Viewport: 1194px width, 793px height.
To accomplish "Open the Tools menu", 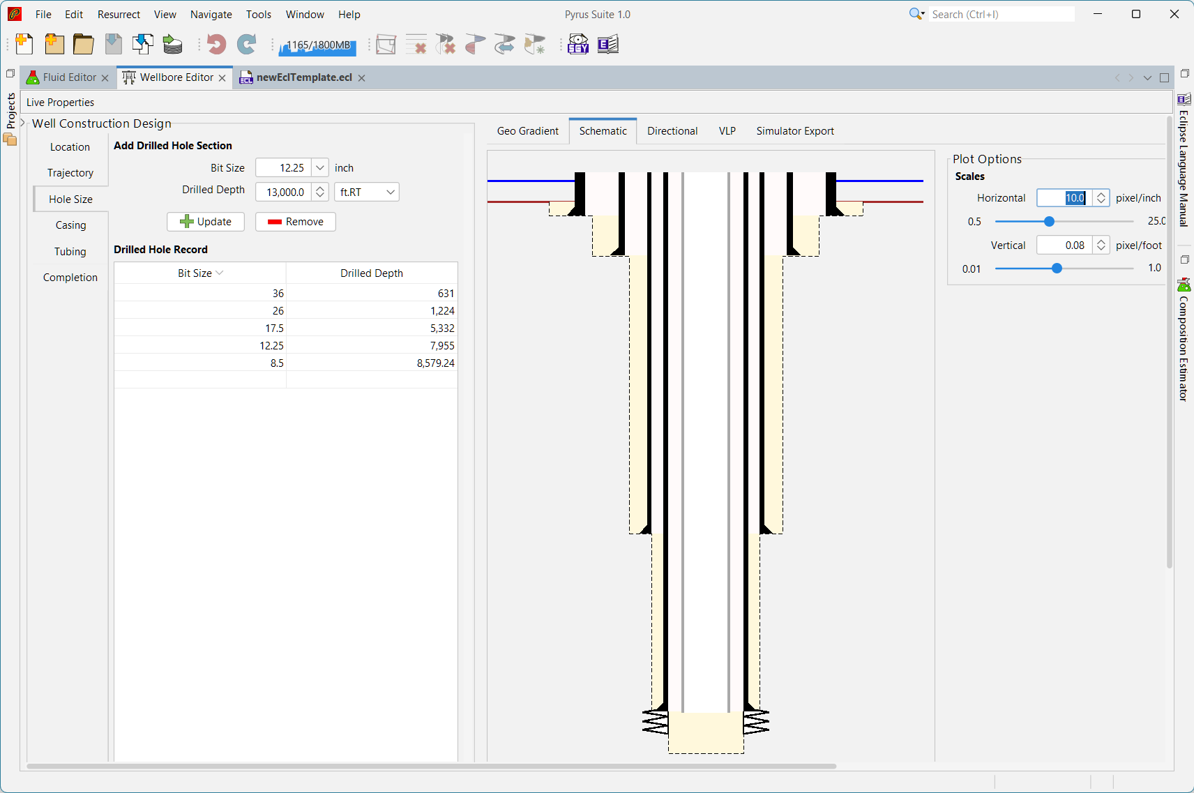I will [259, 14].
